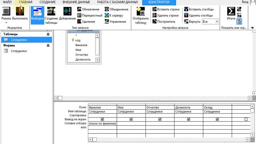Viewport: 256px width, 144px height.
Task: Click the table pane horizontal scroll thumb
Action: [x=60, y=98]
